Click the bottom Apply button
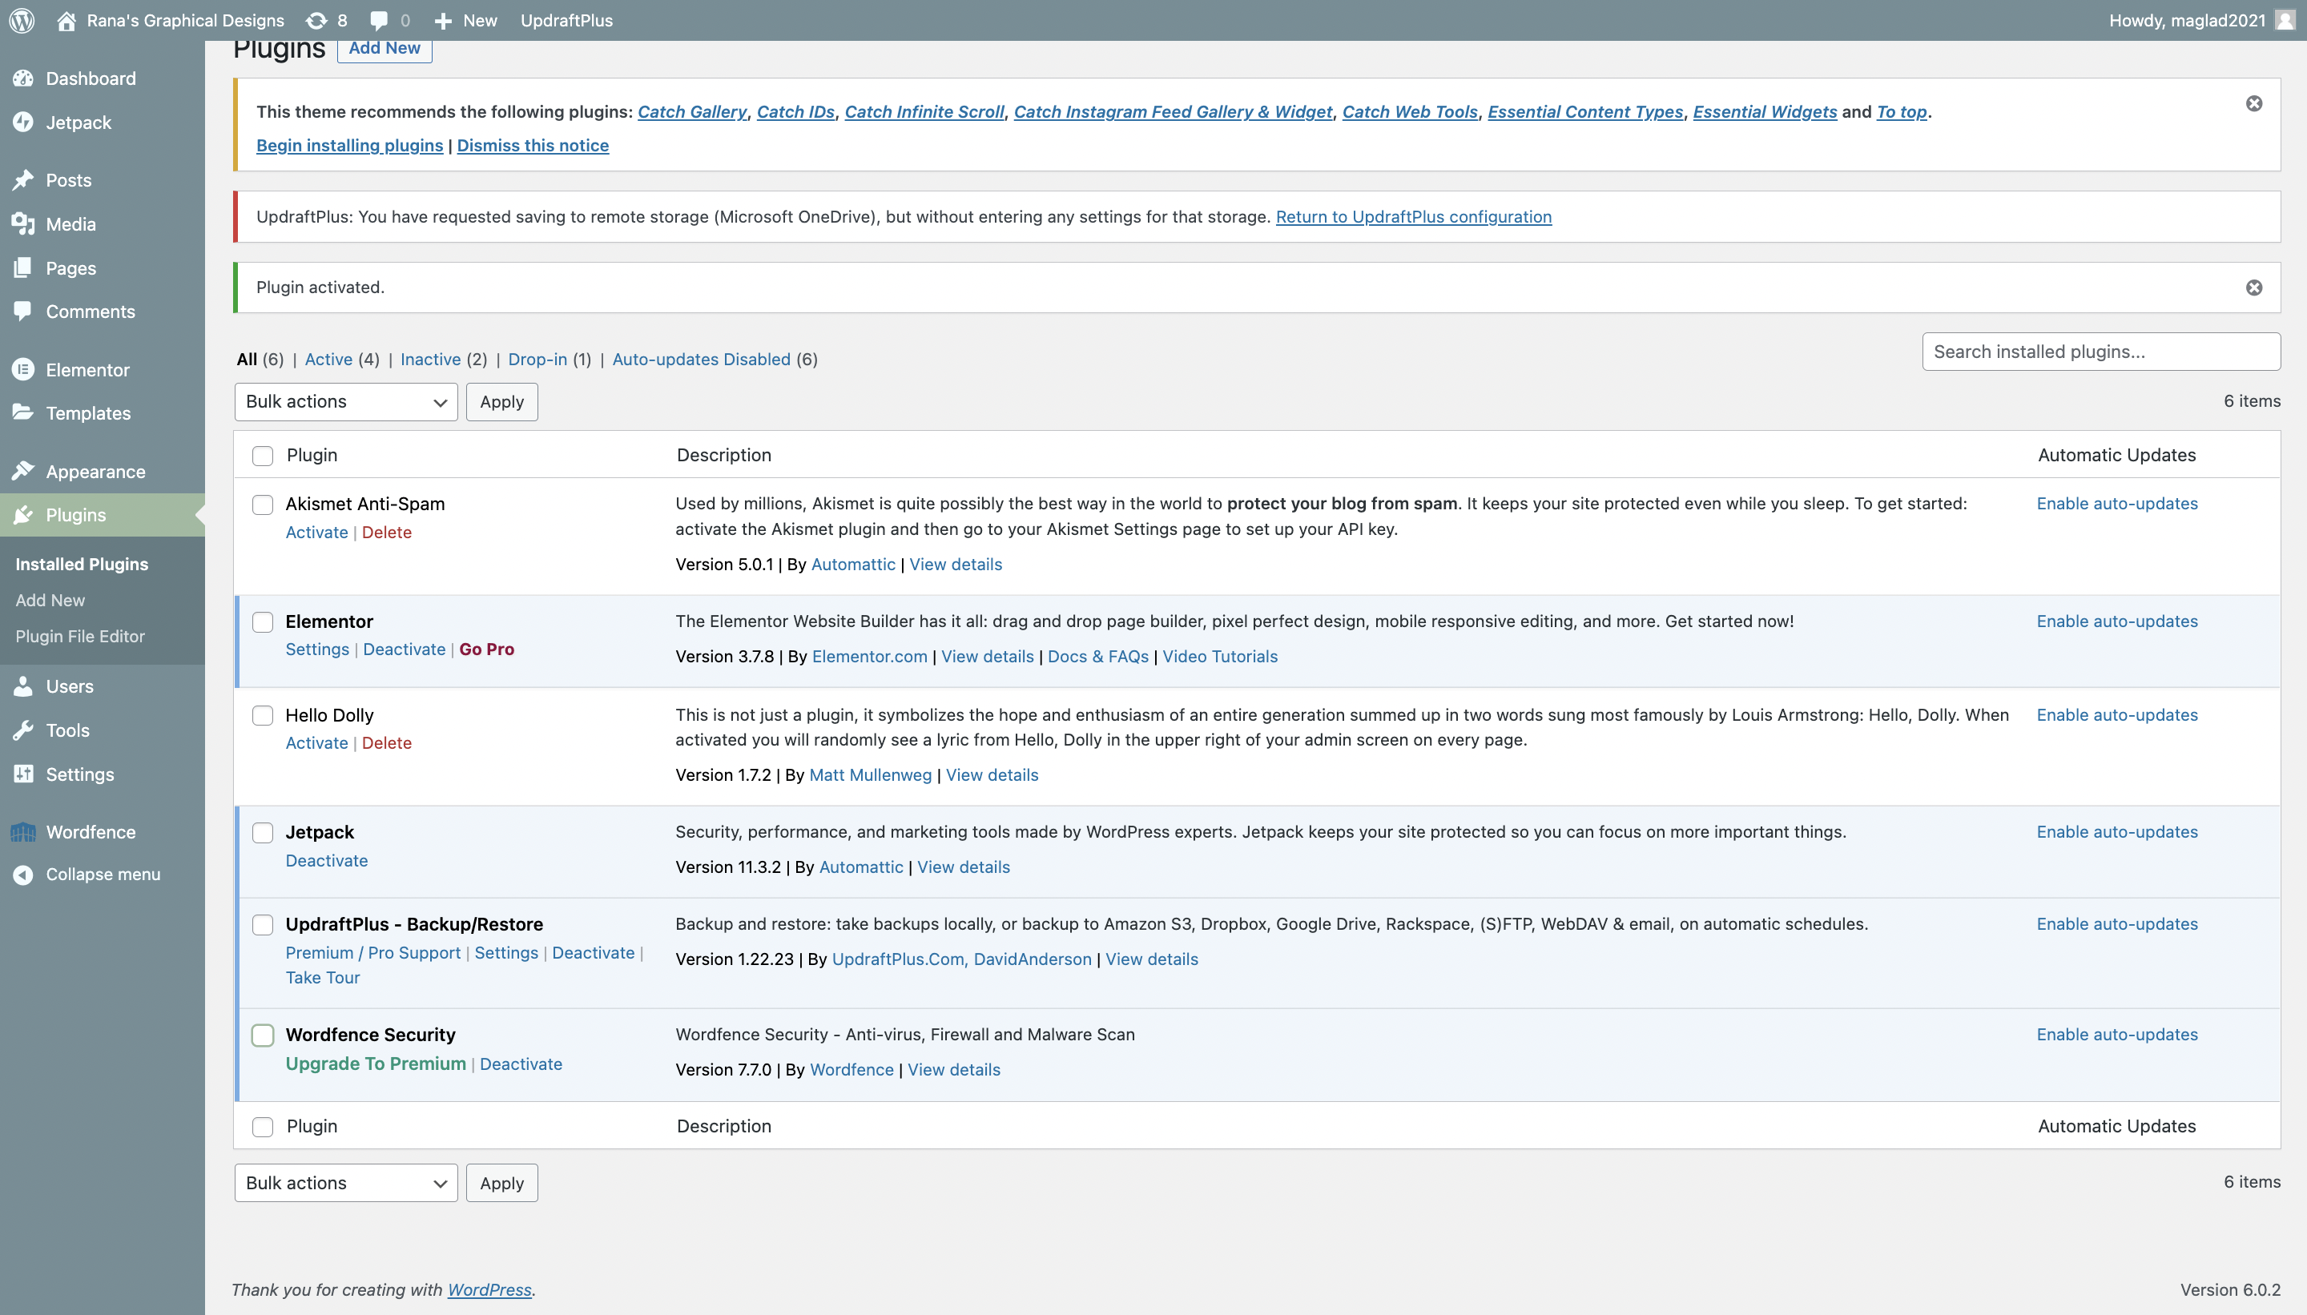Screen dimensions: 2307x1315 (501, 1183)
